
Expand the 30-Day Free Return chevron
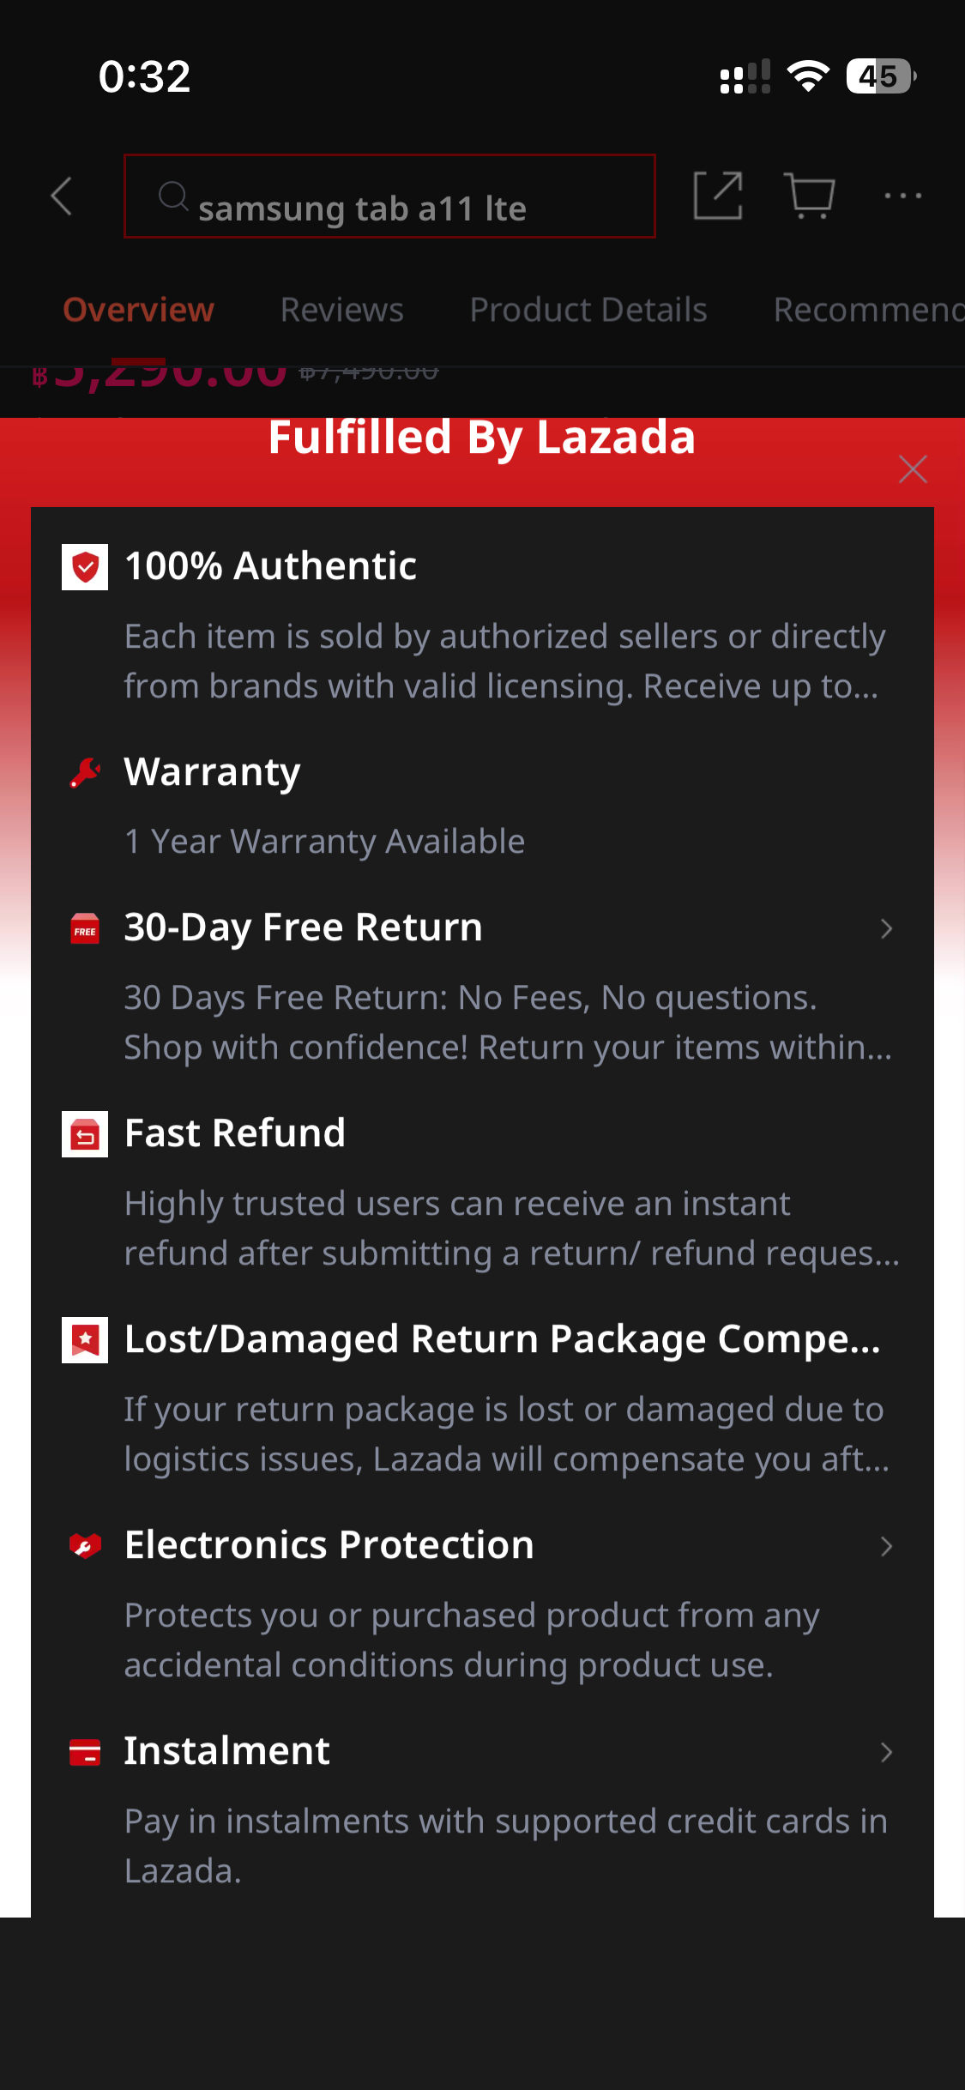click(887, 928)
